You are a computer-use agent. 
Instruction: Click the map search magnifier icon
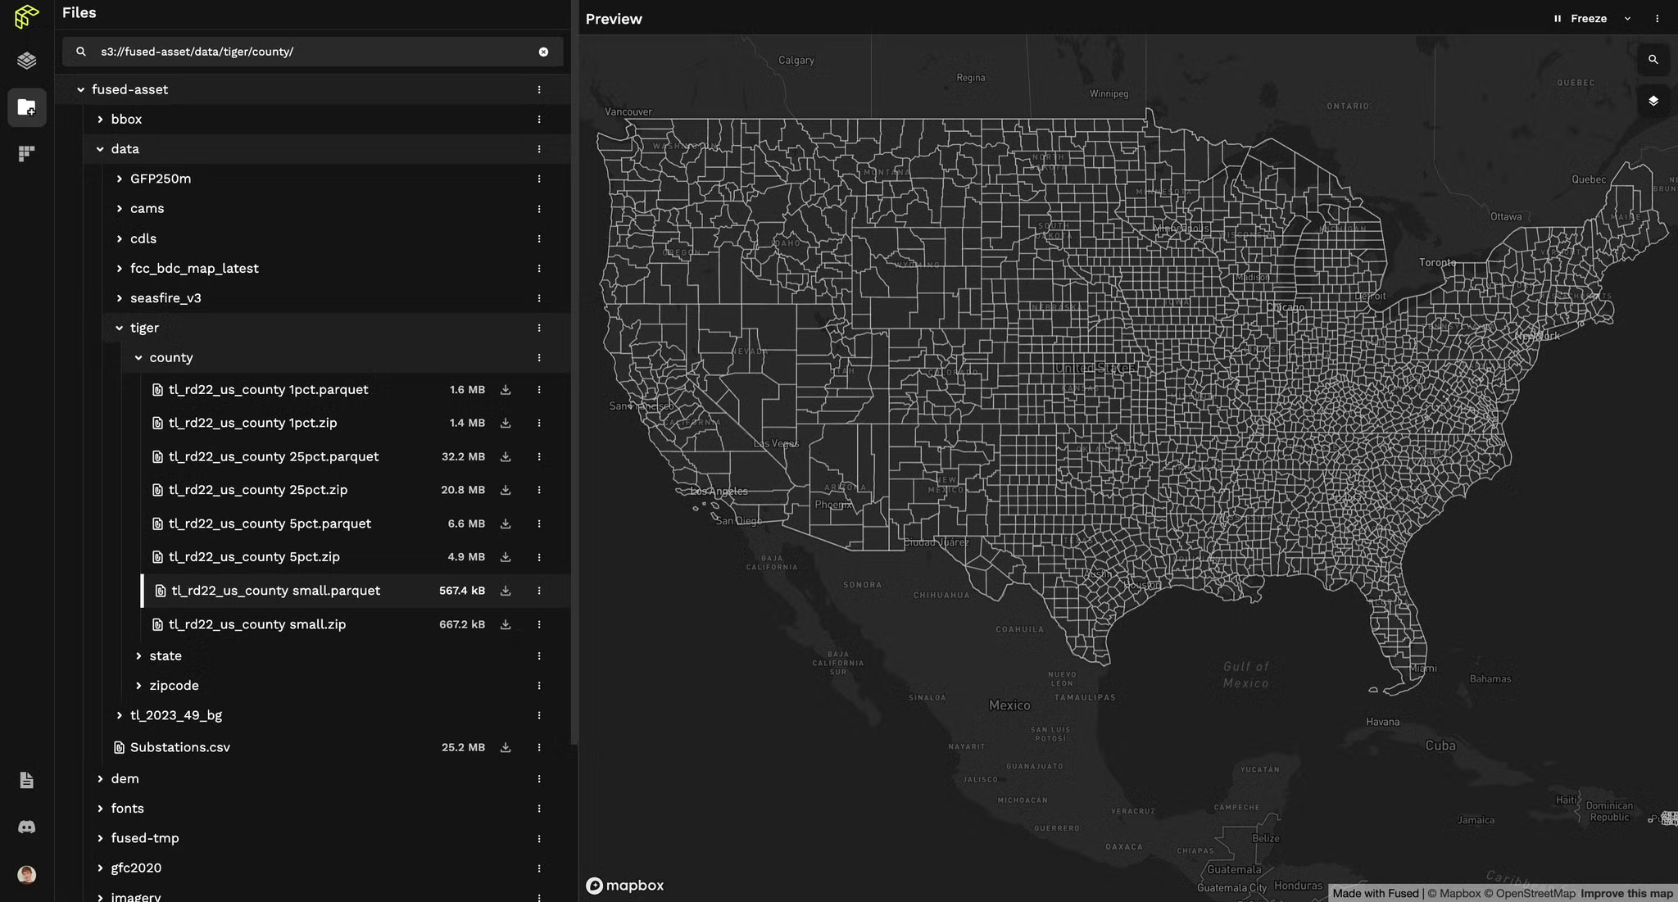click(x=1653, y=60)
